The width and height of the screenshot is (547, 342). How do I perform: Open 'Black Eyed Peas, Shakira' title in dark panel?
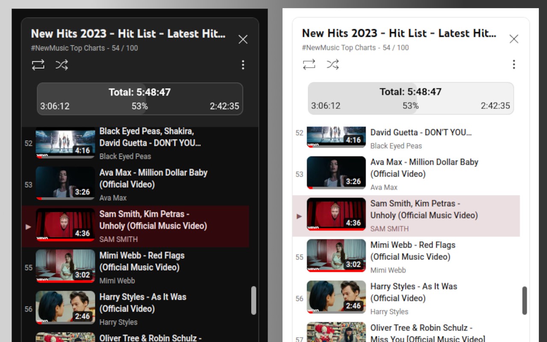(150, 137)
